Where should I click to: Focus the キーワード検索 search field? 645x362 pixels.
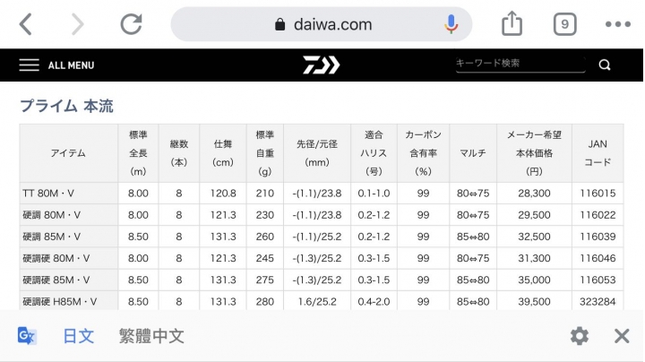(520, 64)
